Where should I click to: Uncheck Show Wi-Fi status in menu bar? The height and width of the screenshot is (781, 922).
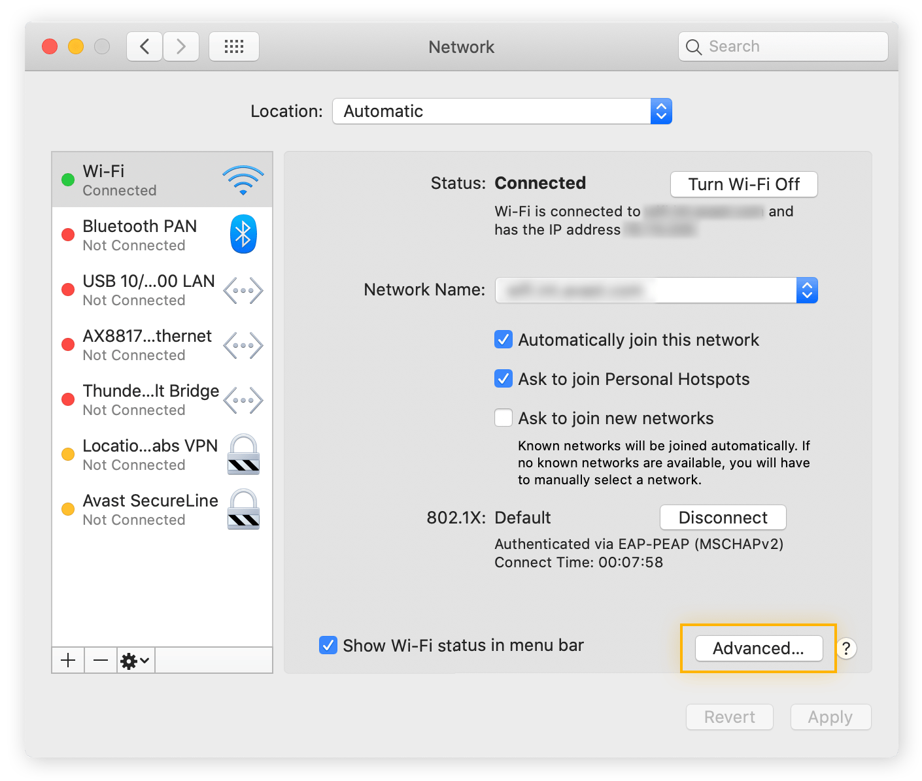point(328,645)
